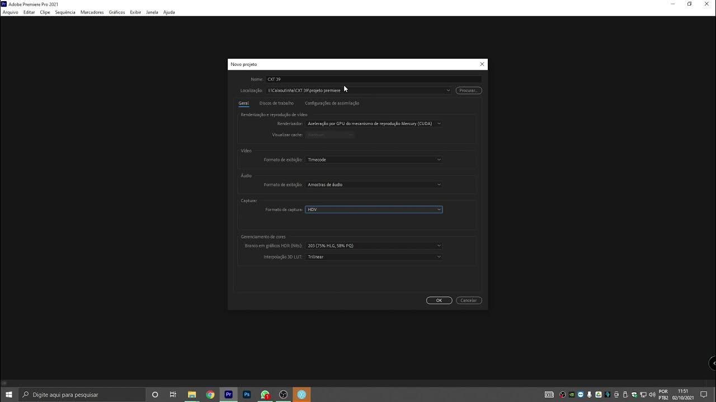Image resolution: width=716 pixels, height=402 pixels.
Task: Open the Clipe menu
Action: coord(45,12)
